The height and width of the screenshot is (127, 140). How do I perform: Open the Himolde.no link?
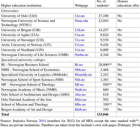83,75
